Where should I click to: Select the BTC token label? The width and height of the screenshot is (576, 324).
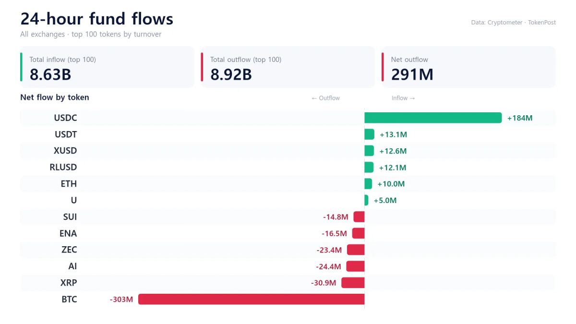coord(69,300)
